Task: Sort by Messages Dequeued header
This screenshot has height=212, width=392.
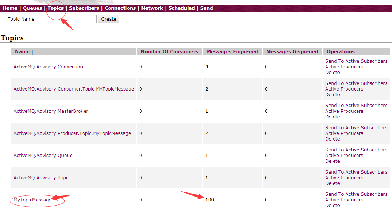Action: coord(292,51)
